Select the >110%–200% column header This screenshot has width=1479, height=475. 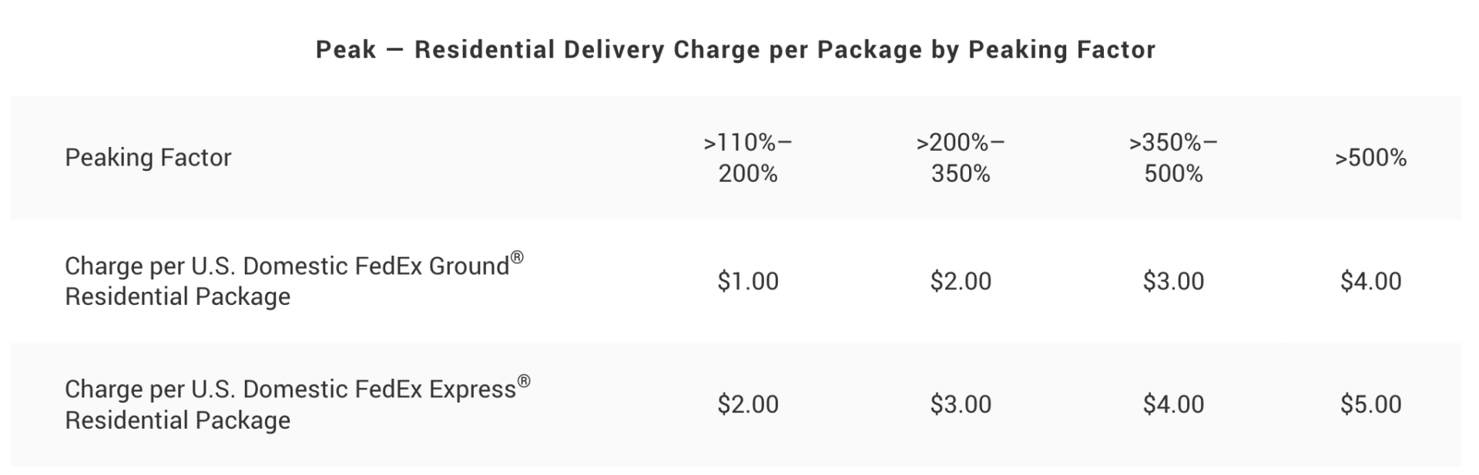pyautogui.click(x=747, y=158)
